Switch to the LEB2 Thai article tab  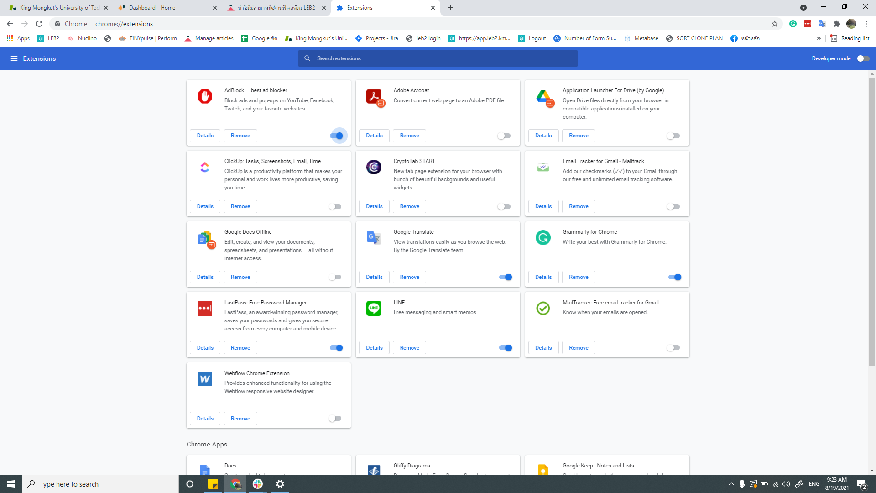pyautogui.click(x=277, y=8)
